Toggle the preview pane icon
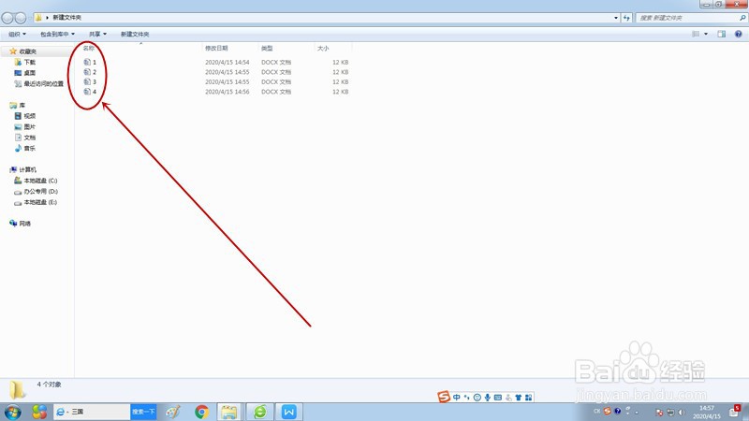Screen dimensions: 749x421 coord(721,34)
